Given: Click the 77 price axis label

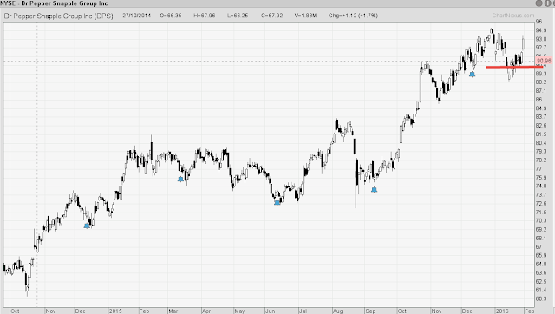Looking at the screenshot, I should pos(539,169).
